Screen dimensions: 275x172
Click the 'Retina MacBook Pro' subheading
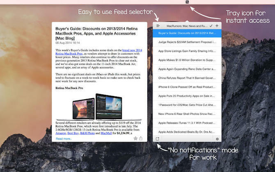click(x=69, y=88)
